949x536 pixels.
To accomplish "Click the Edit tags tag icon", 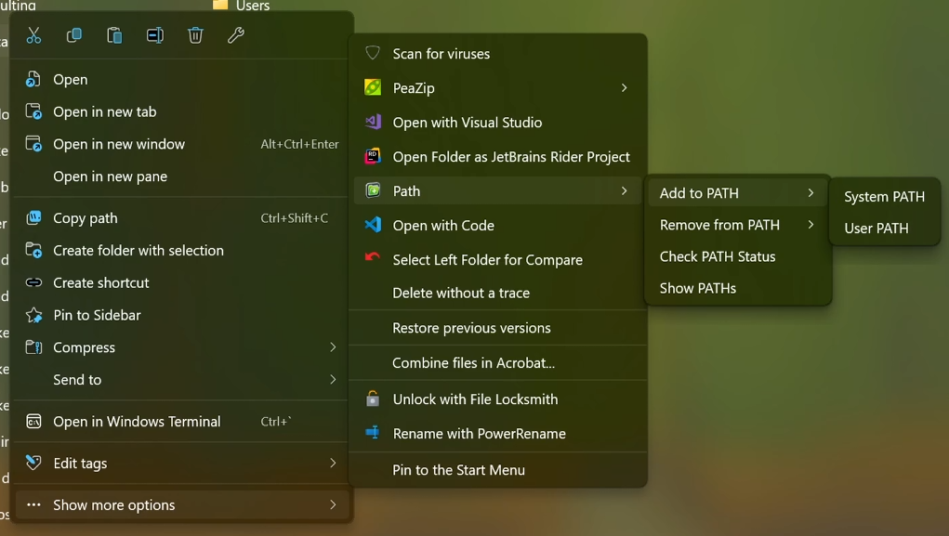I will coord(33,463).
